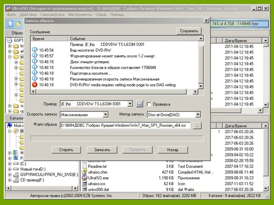
Task: Click the Событие column header
Action: tap(133, 39)
